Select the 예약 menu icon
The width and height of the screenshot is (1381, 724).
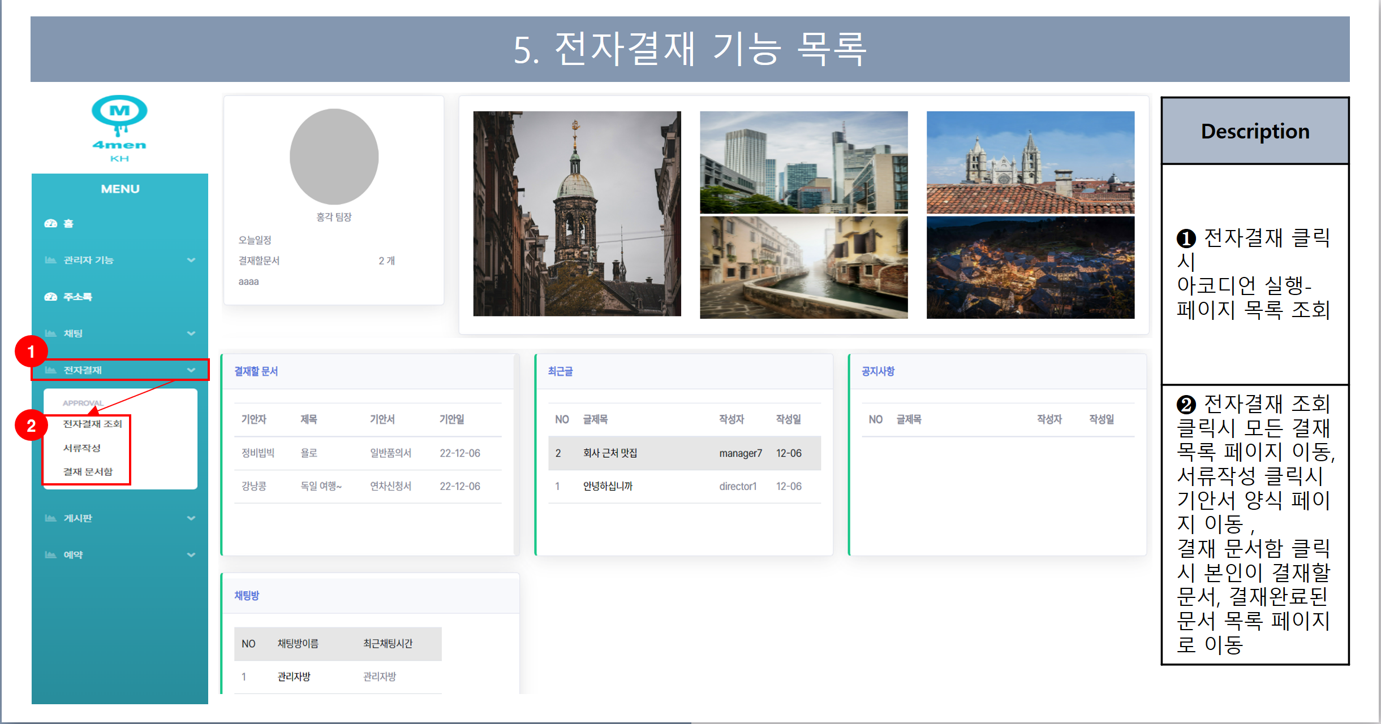pos(50,554)
